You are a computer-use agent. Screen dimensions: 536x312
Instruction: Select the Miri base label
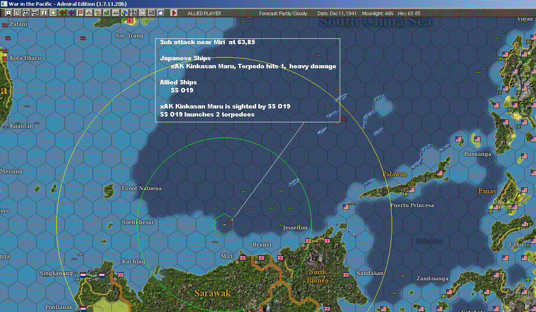point(227,256)
